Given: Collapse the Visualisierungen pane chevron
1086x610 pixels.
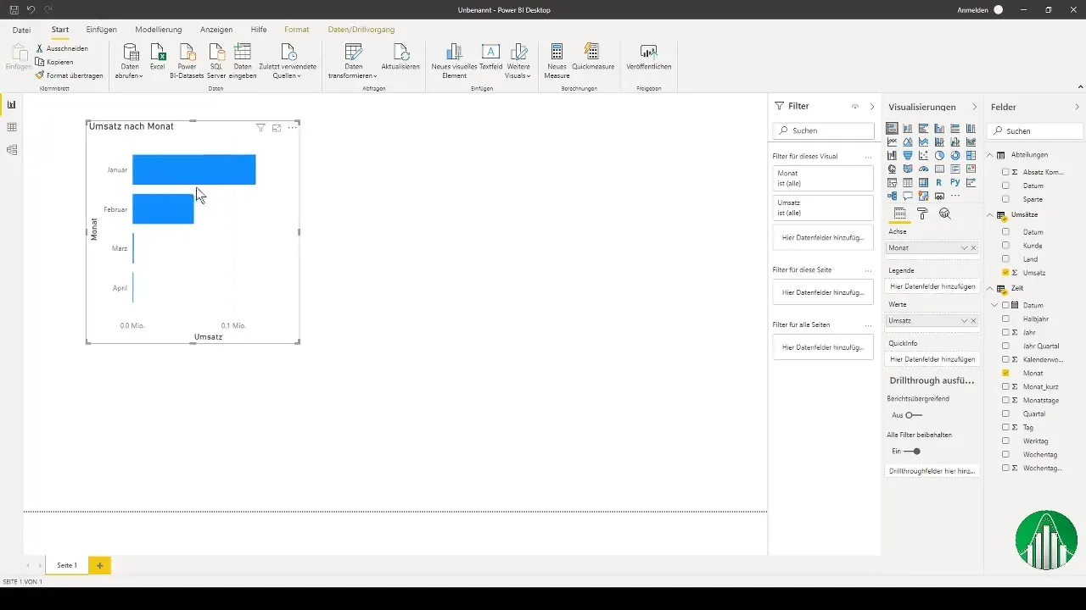Looking at the screenshot, I should click(974, 107).
